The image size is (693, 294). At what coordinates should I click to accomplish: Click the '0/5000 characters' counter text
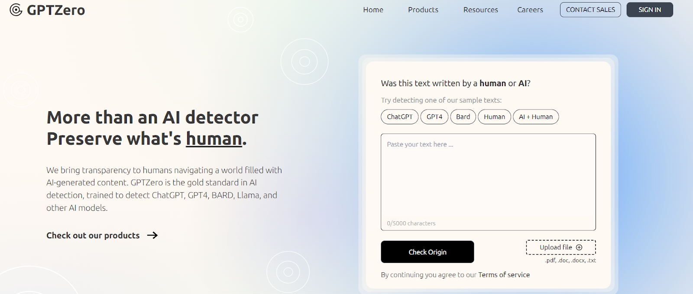tap(411, 223)
